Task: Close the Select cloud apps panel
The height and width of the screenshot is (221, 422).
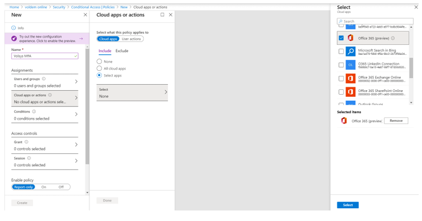Action: coord(416,7)
